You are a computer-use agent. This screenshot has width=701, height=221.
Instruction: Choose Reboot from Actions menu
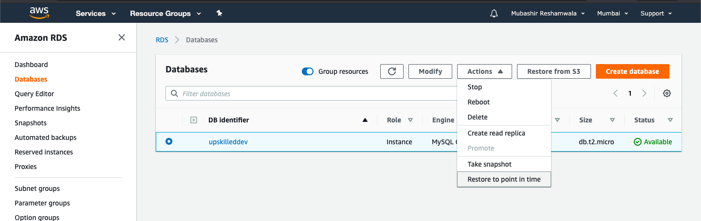click(x=504, y=102)
